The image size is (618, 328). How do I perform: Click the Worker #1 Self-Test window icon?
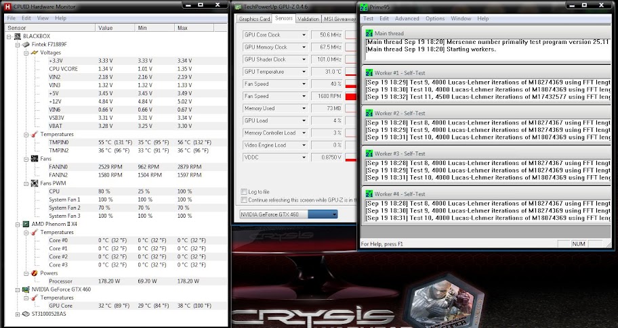pos(369,72)
